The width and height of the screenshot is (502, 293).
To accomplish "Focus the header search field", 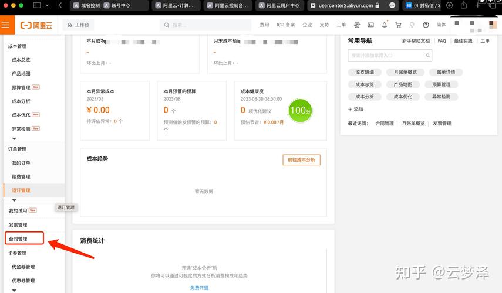I will 205,25.
